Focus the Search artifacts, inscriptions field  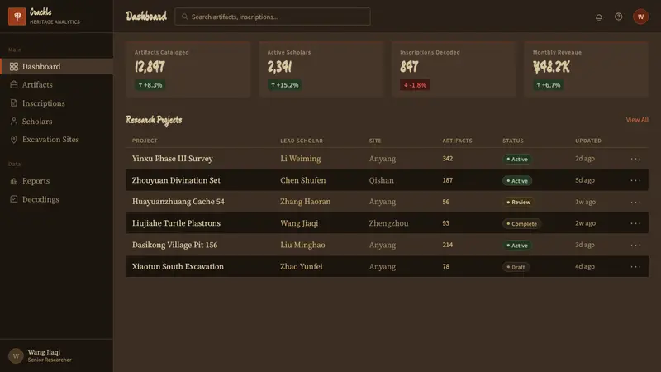[273, 17]
